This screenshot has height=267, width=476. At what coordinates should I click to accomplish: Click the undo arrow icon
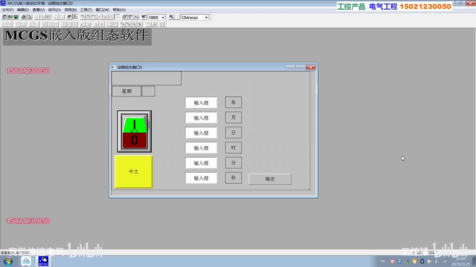(x=56, y=17)
